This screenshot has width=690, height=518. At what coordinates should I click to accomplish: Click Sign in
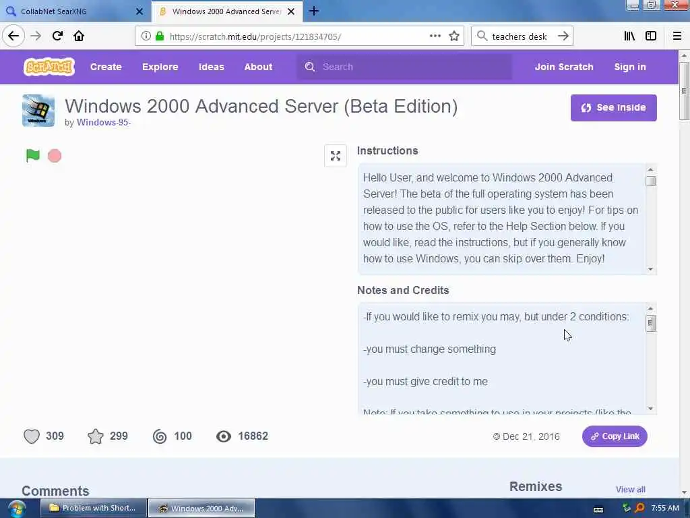[630, 67]
